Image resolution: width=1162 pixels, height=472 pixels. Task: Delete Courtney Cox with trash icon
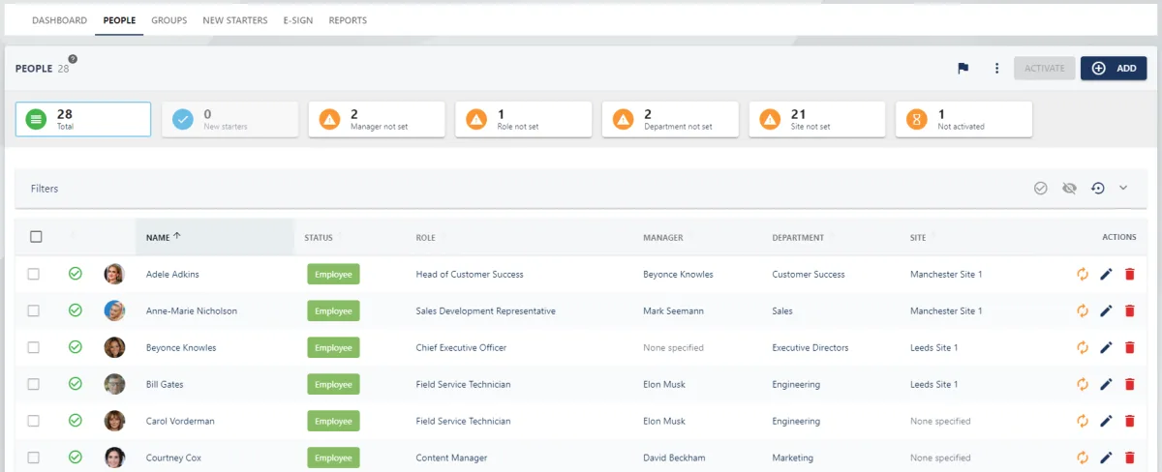click(1129, 458)
